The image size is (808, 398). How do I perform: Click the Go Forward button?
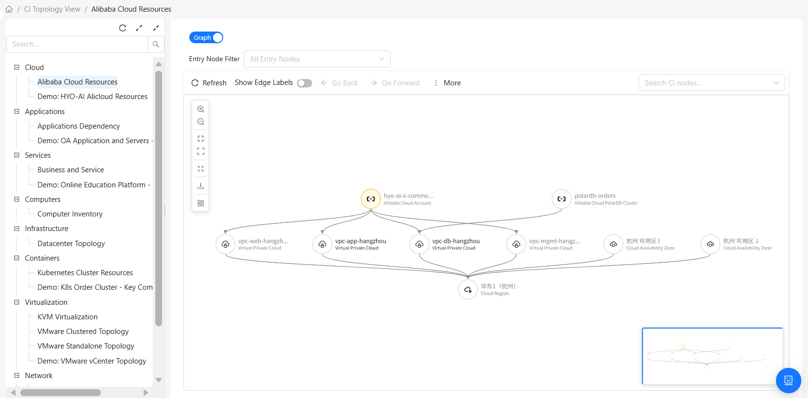[x=395, y=83]
